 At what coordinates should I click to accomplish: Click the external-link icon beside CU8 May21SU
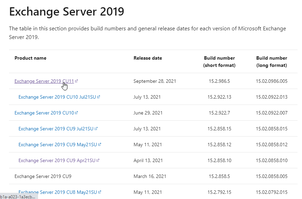coord(100,192)
